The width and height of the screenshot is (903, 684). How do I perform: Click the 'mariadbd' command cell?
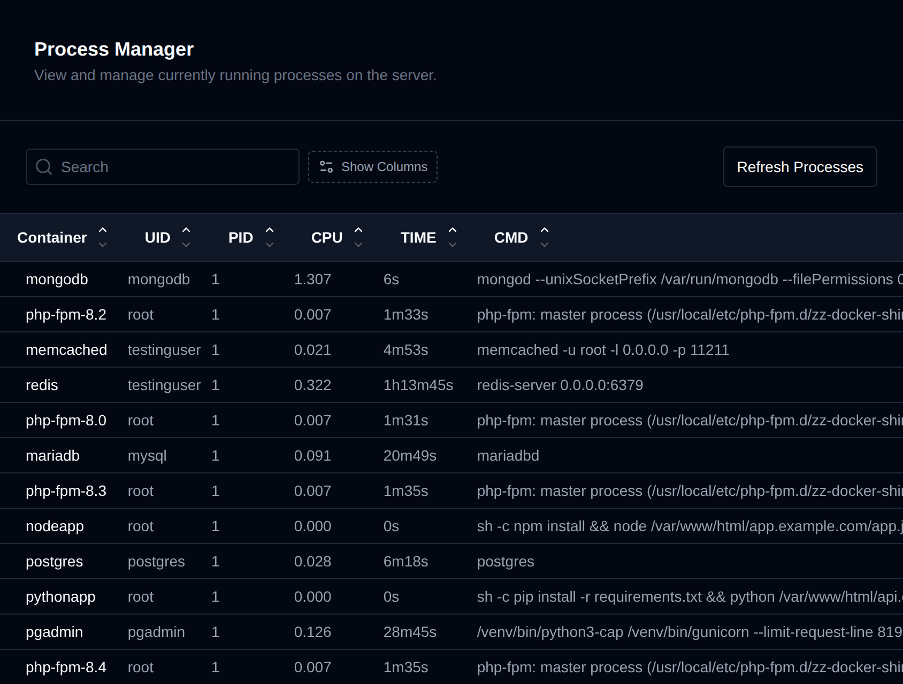click(x=508, y=456)
